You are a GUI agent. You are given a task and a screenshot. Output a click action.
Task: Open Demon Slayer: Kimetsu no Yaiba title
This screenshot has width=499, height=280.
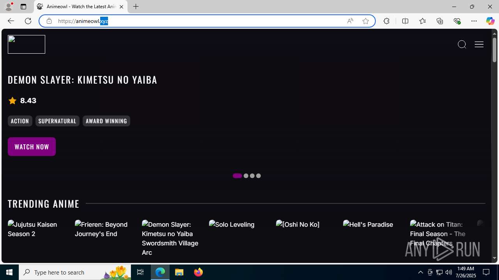coord(82,80)
